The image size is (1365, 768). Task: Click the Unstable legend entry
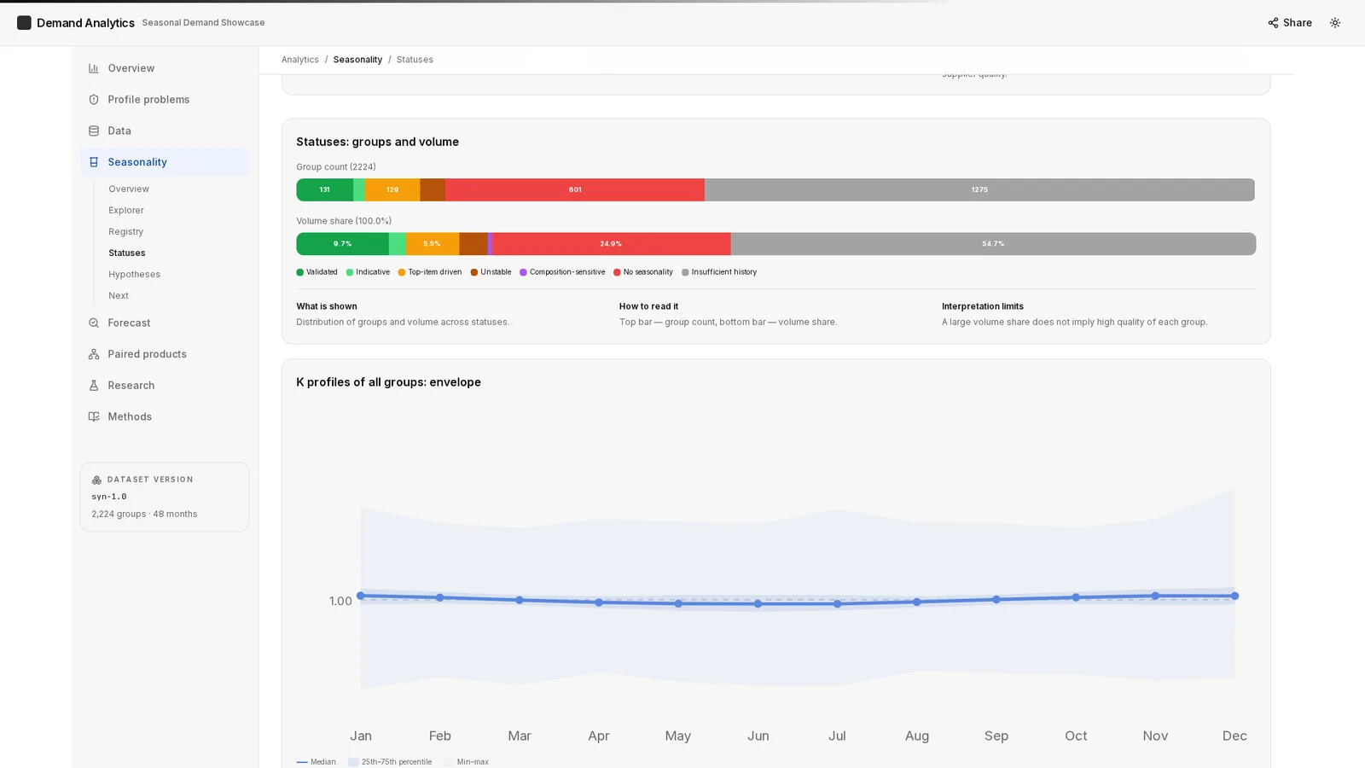491,272
